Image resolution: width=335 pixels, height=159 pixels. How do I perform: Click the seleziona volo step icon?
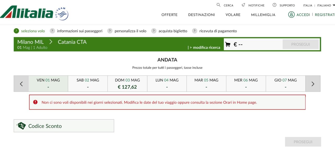point(16,31)
